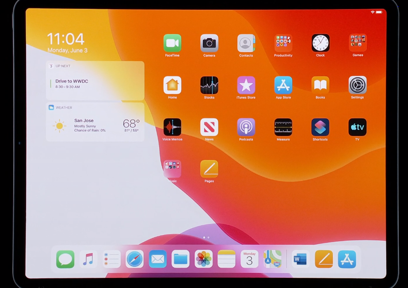
Task: Open the Files app in the dock
Action: click(181, 259)
